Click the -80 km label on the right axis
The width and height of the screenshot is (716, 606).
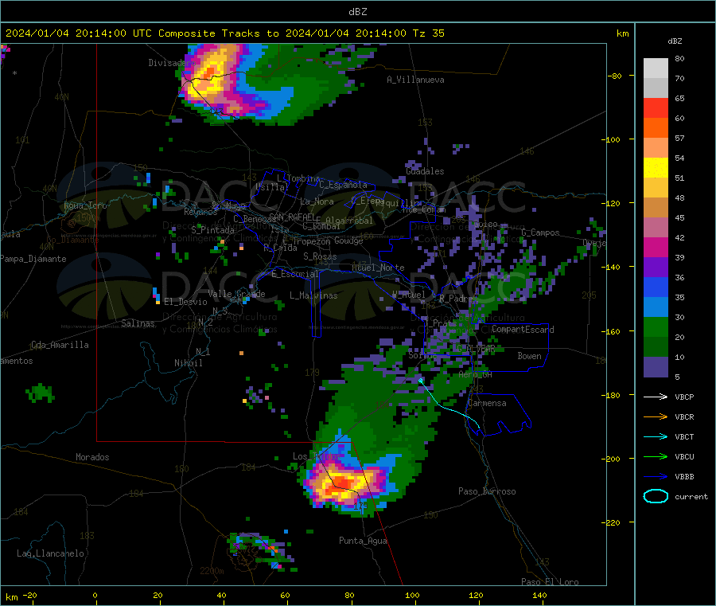pyautogui.click(x=614, y=76)
